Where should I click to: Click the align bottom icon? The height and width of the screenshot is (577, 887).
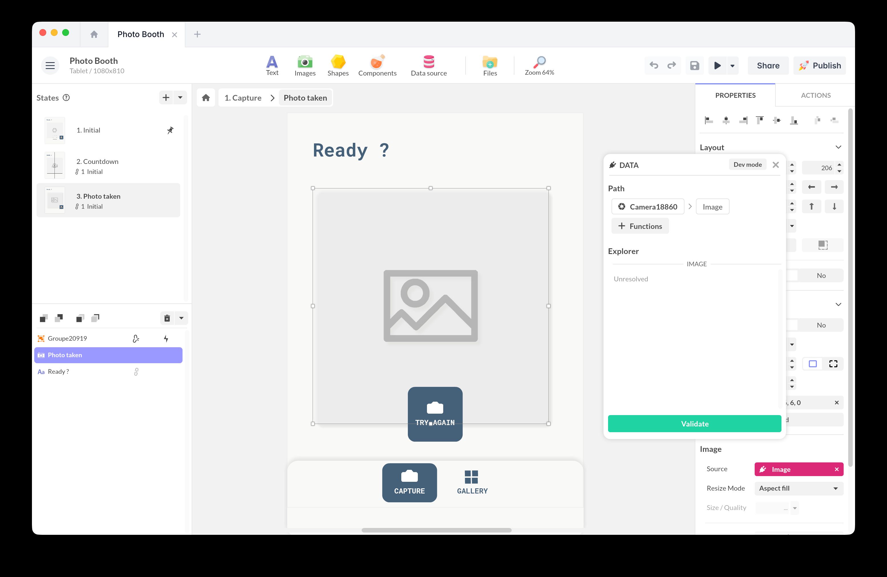(x=794, y=120)
